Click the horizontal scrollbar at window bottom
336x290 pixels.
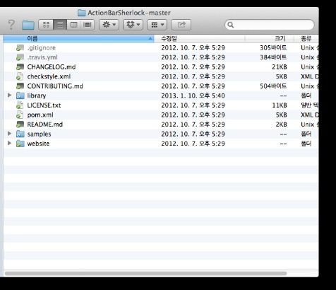(145, 274)
